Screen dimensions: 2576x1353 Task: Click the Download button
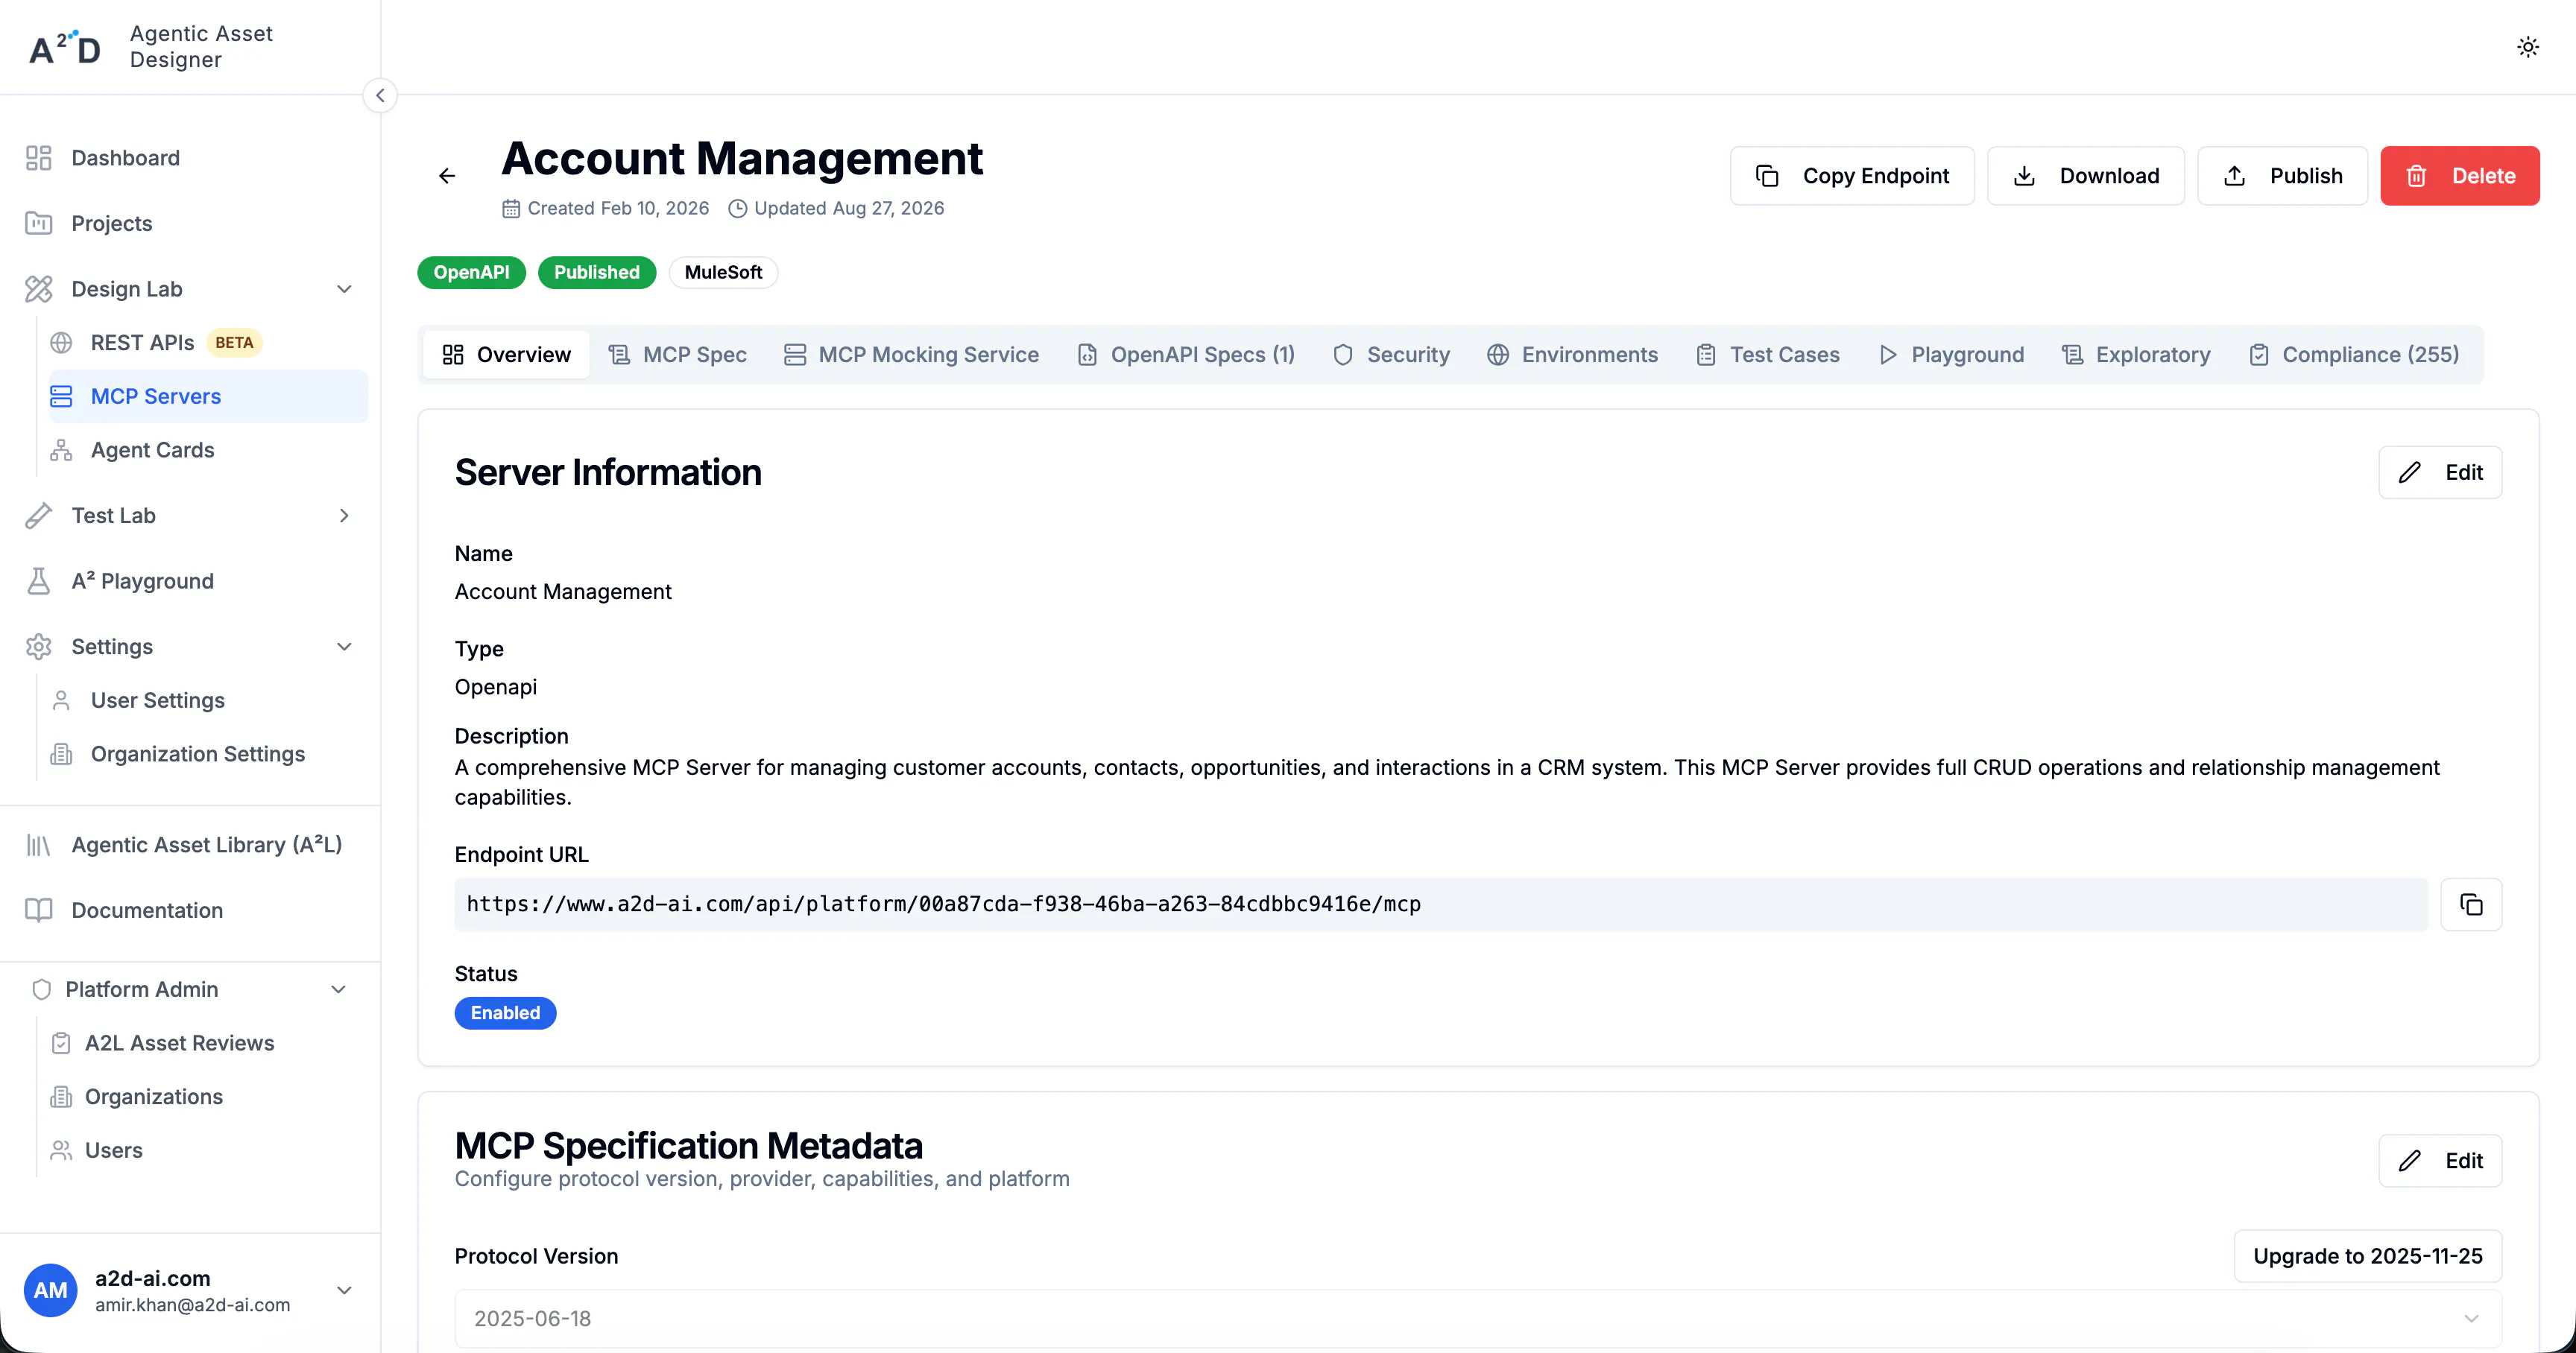2086,176
